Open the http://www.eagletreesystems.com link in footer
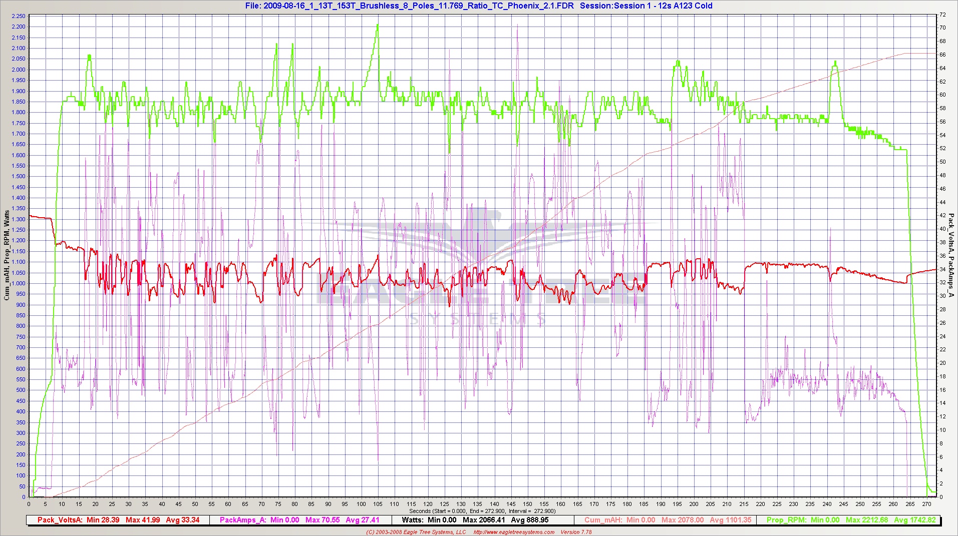This screenshot has width=958, height=536. coord(514,532)
